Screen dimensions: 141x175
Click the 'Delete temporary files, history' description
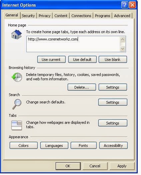tap(73, 77)
